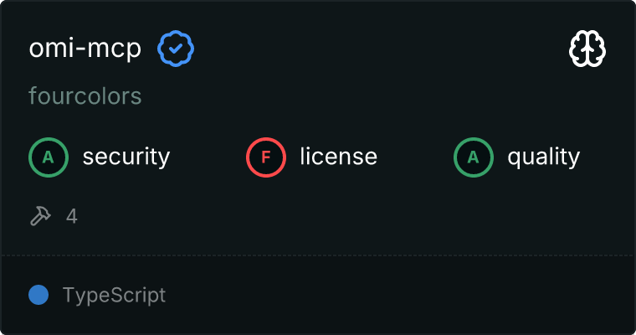The image size is (636, 335).
Task: Click the hammer tools icon
Action: click(40, 216)
